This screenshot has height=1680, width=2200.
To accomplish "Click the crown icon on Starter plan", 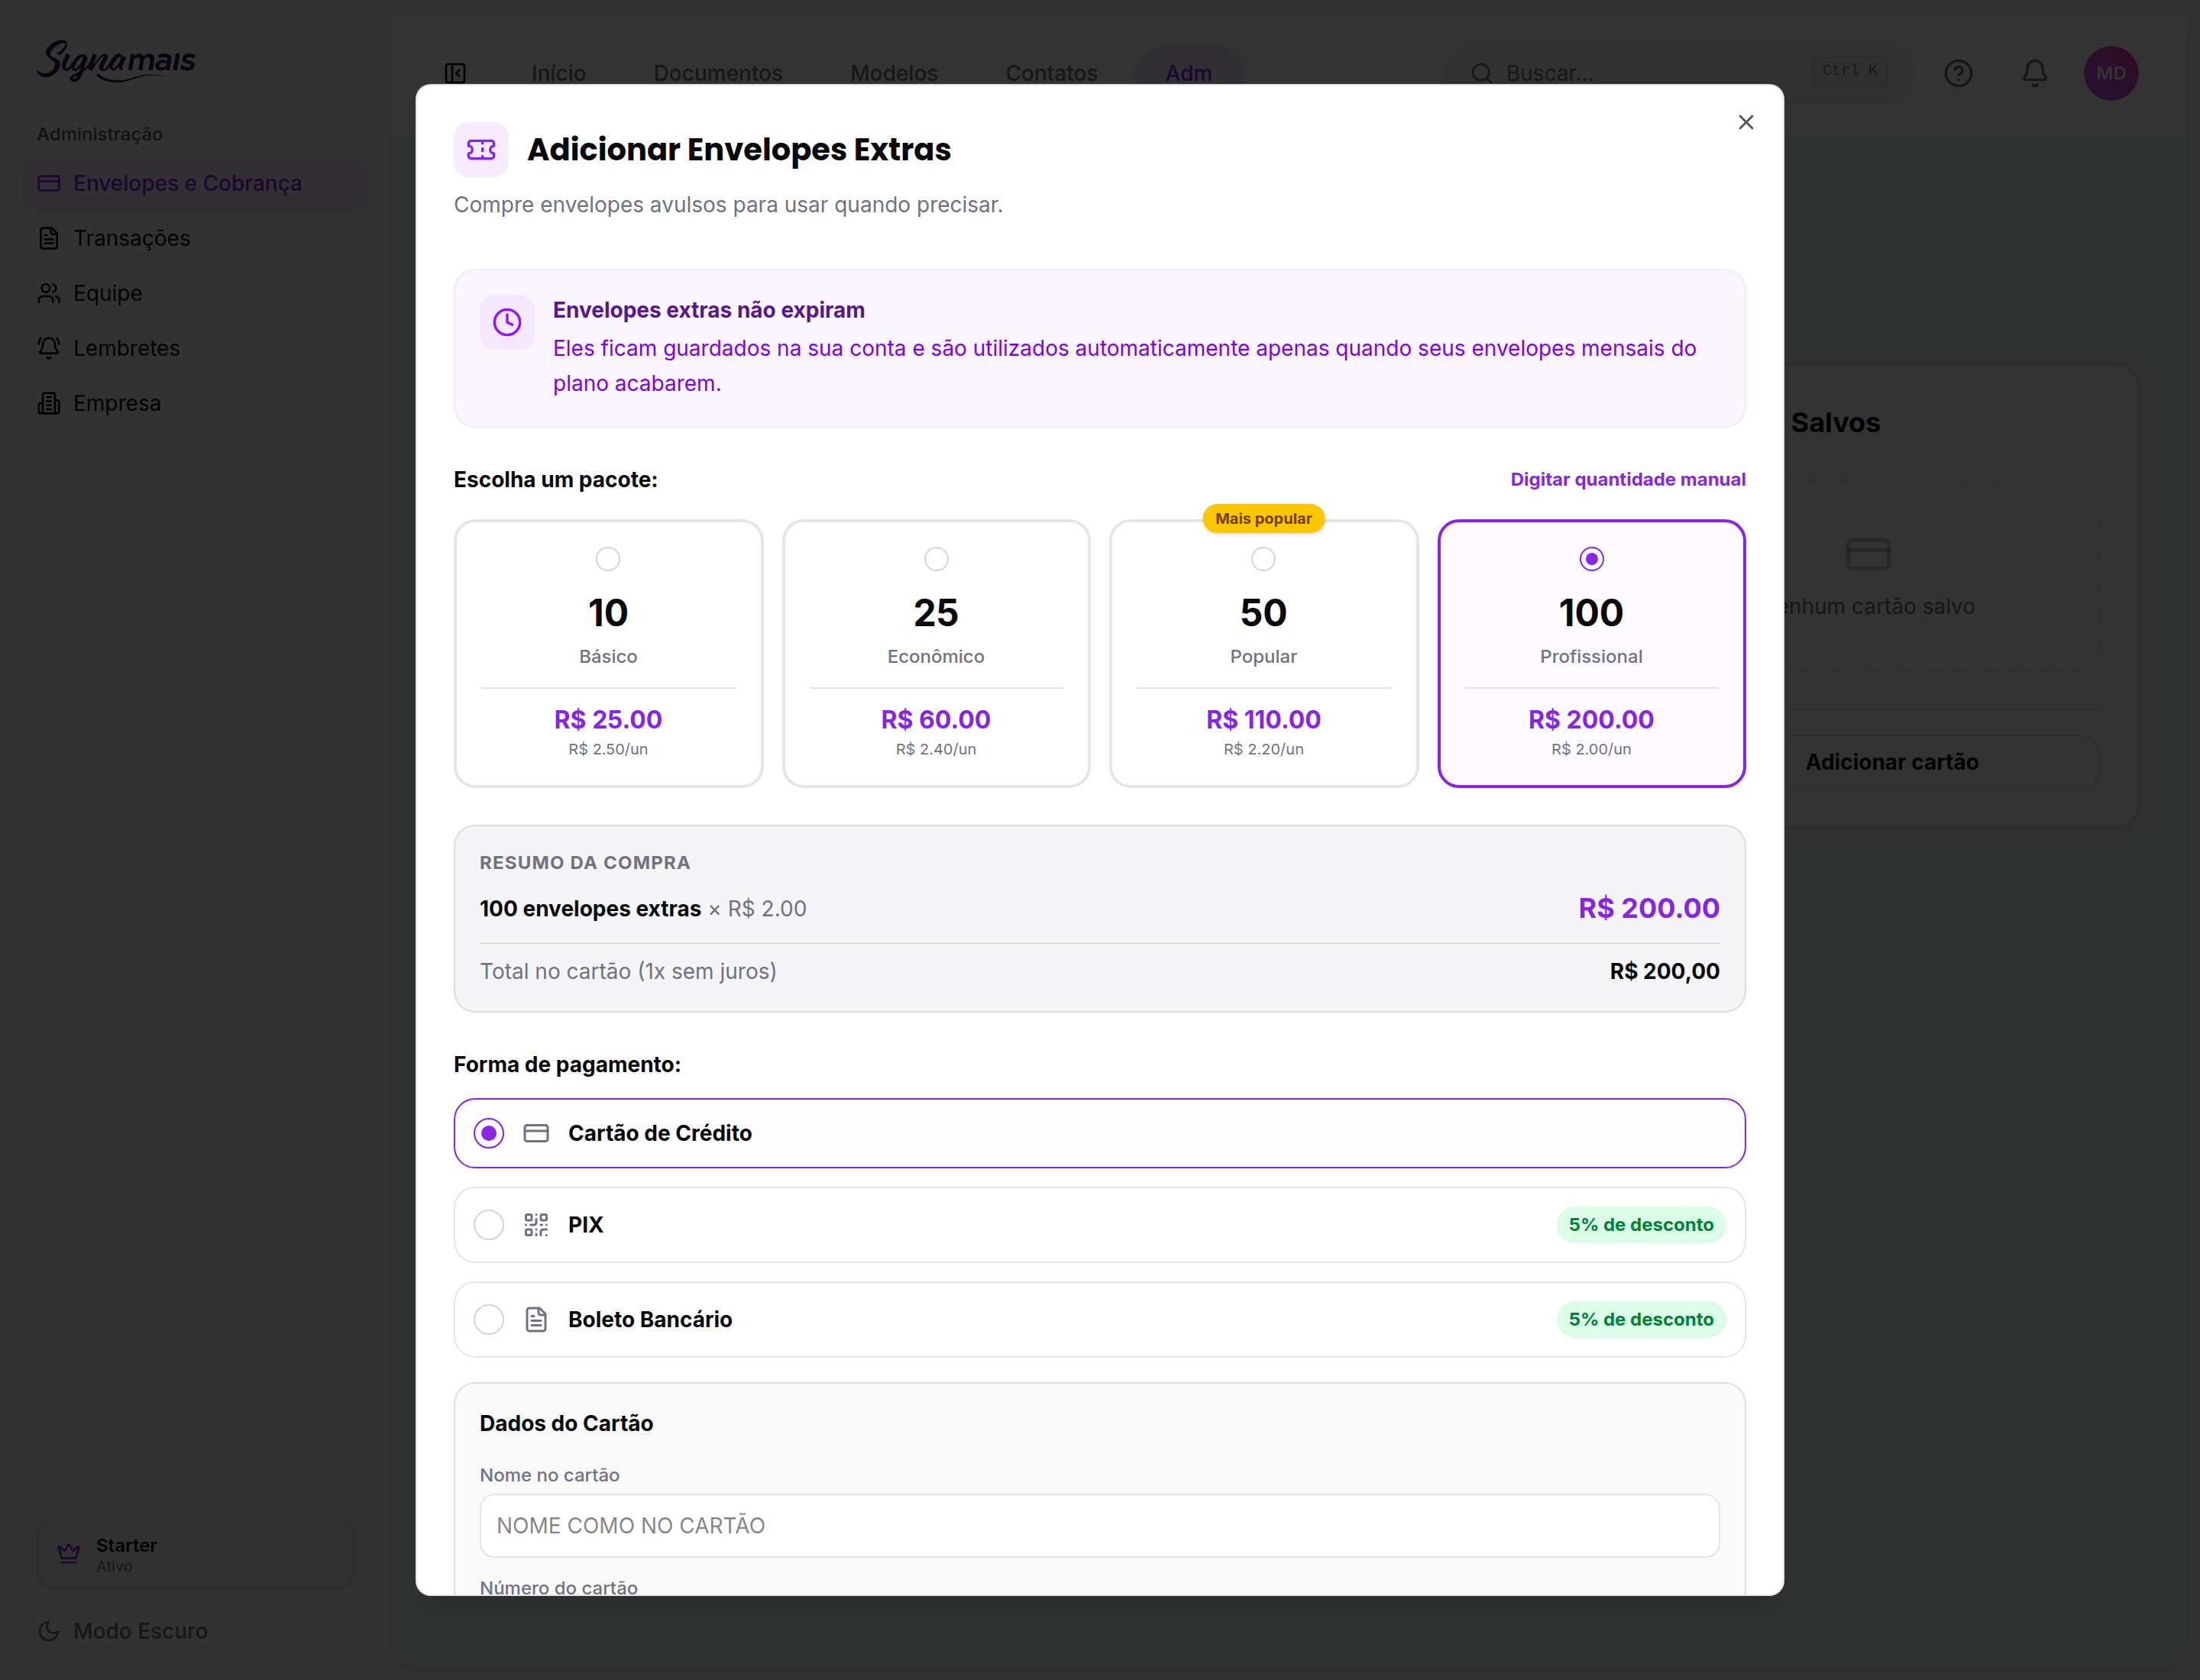I will (69, 1554).
